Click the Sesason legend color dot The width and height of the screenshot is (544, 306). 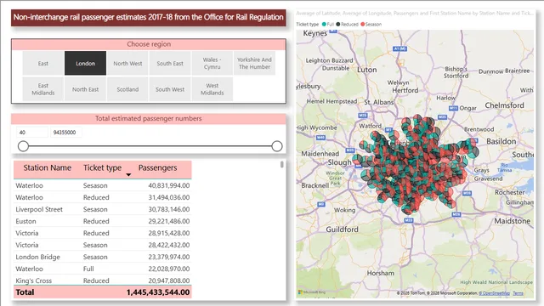(363, 25)
